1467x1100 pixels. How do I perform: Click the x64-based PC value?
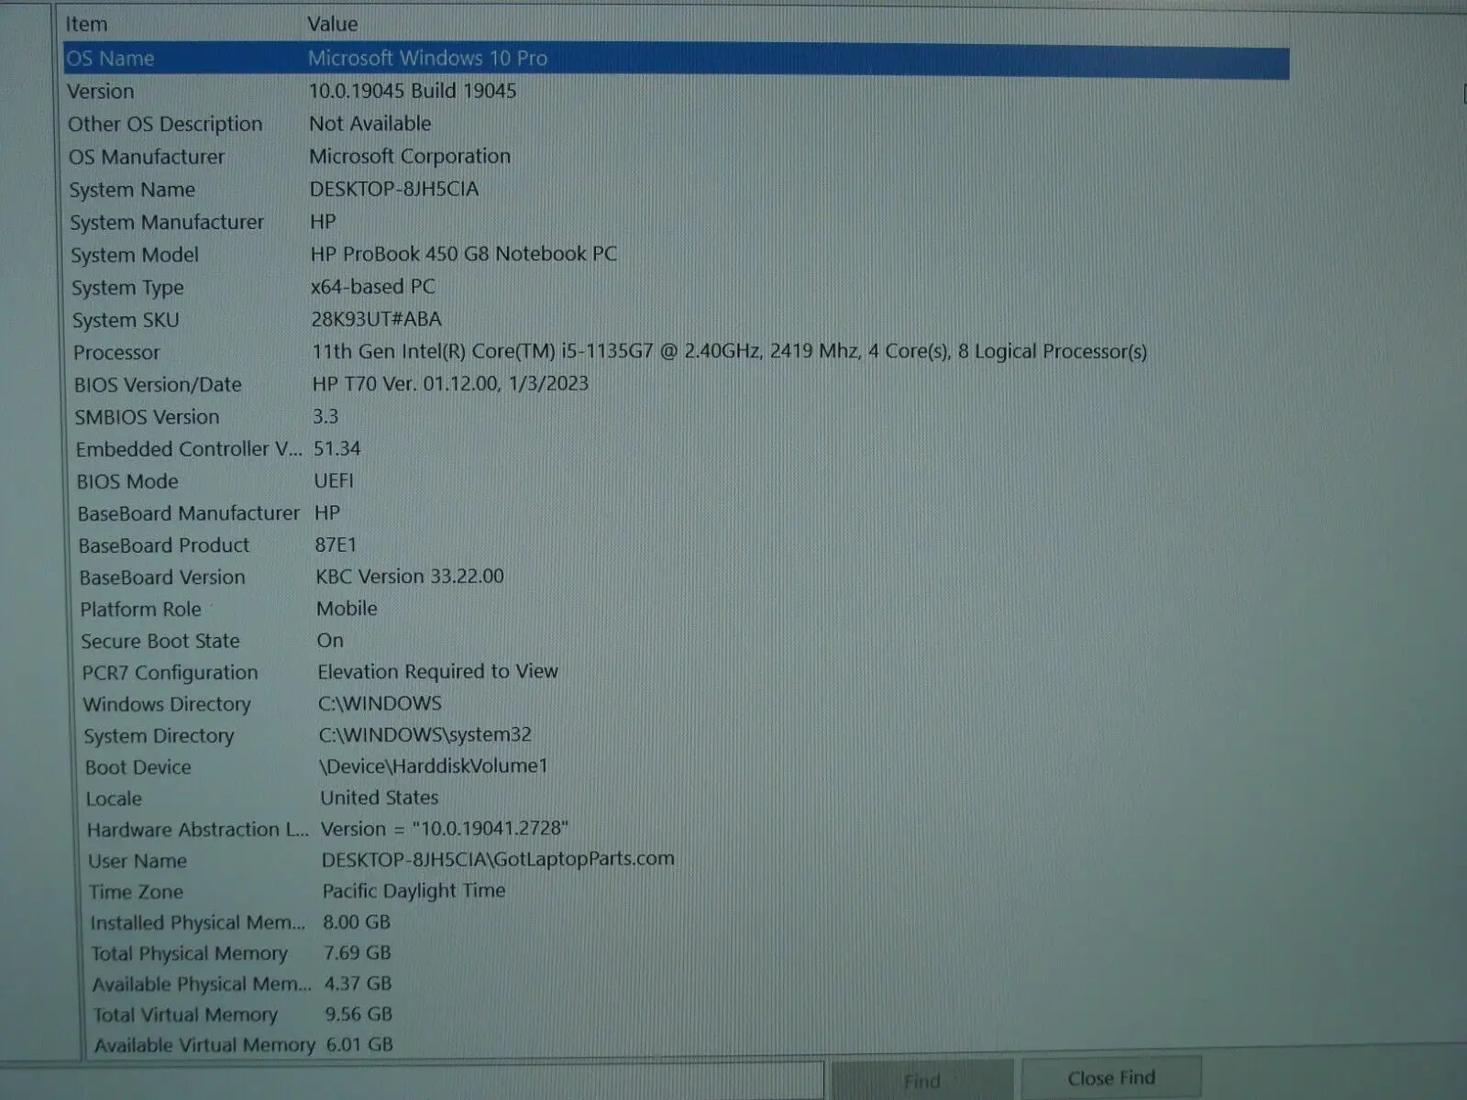(373, 286)
